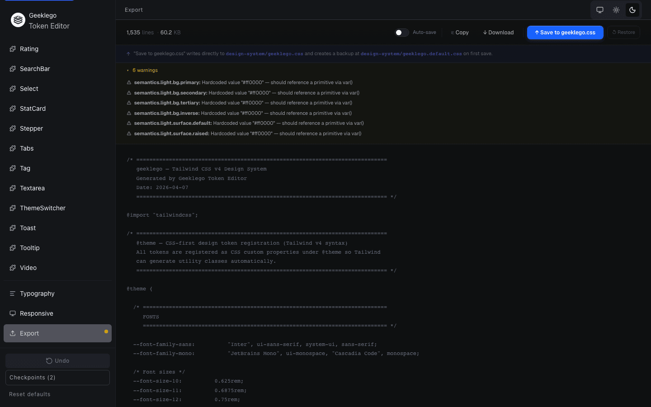Click the StatCard component icon
651x407 pixels.
coord(13,109)
